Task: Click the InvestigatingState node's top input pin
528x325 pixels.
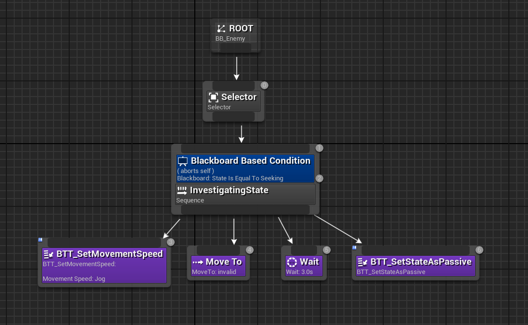Action: coord(245,149)
